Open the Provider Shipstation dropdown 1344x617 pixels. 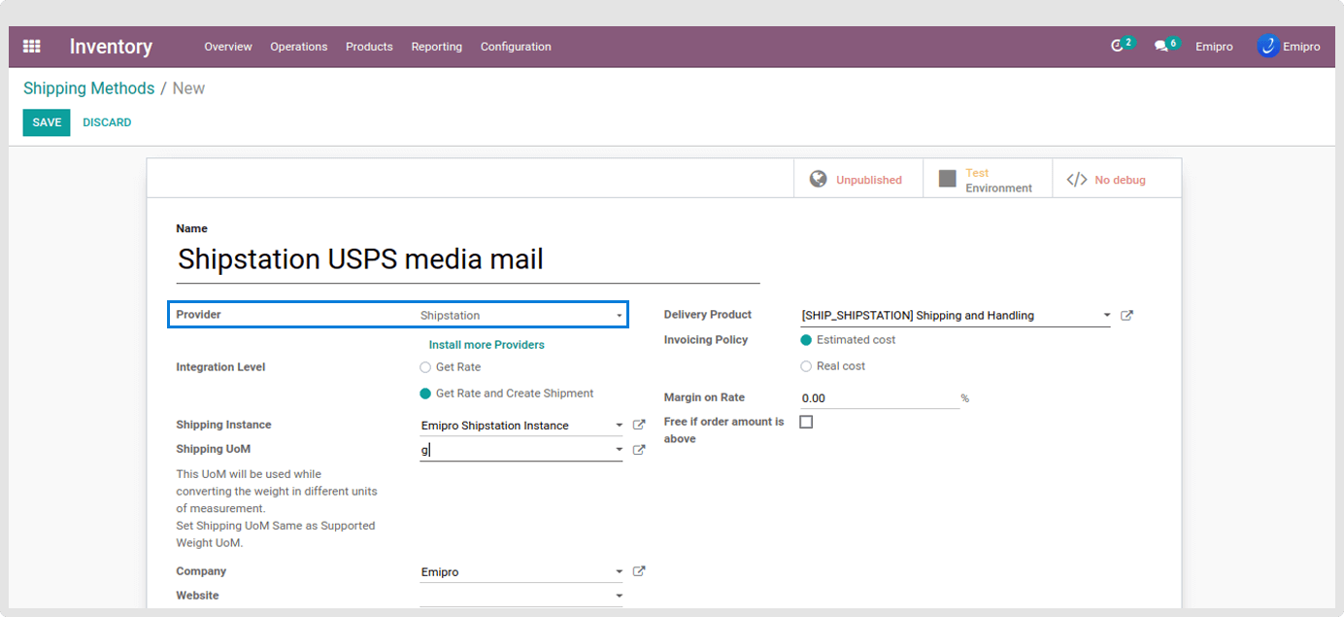[521, 315]
